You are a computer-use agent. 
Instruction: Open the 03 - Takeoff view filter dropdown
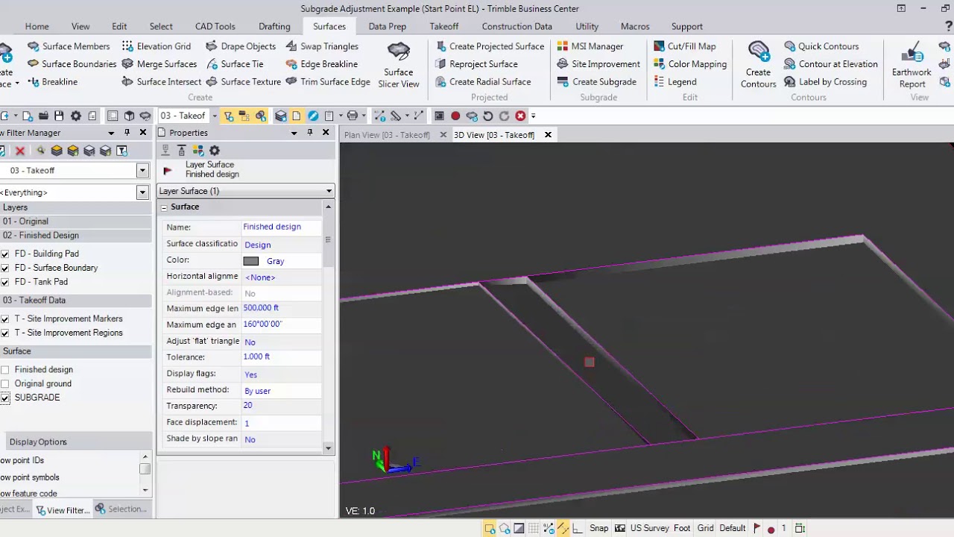point(142,171)
